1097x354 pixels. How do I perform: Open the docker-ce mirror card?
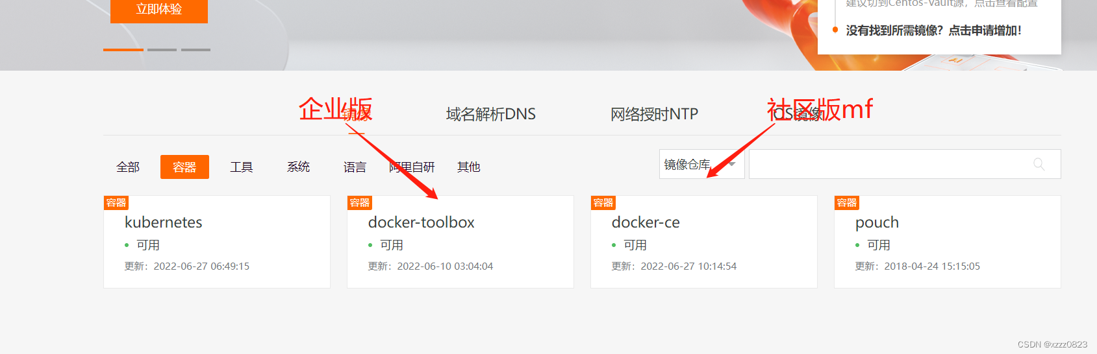point(704,242)
